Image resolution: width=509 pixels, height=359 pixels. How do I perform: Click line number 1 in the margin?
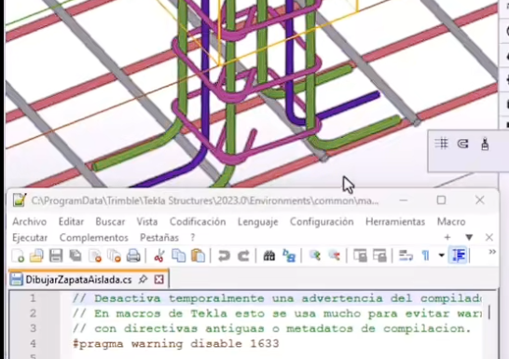coord(33,298)
